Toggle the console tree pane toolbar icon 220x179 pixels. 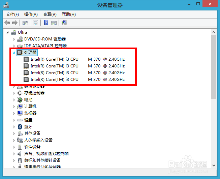[x=25, y=23]
